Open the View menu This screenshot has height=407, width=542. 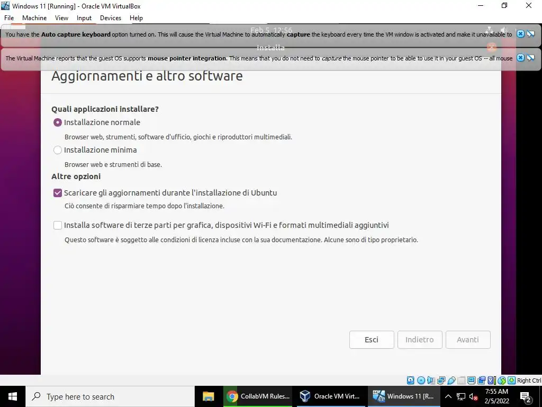click(61, 18)
